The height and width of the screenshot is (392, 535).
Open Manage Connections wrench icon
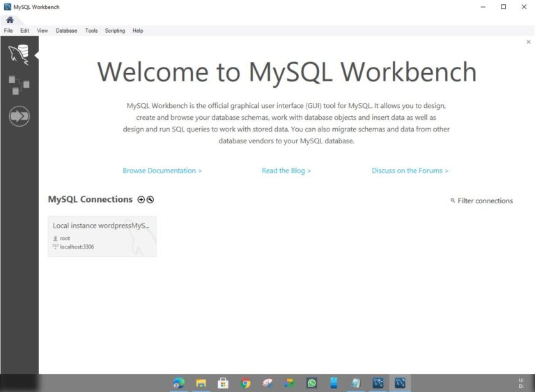(150, 200)
